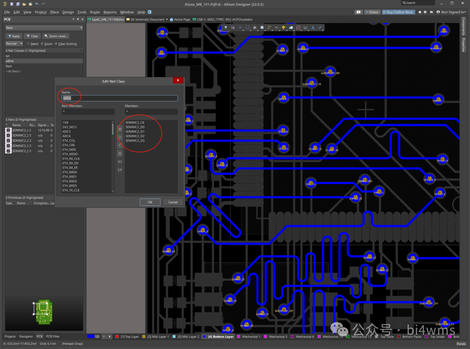This screenshot has height=349, width=470.
Task: Move all nets to Members with double-arrow
Action: (120, 129)
